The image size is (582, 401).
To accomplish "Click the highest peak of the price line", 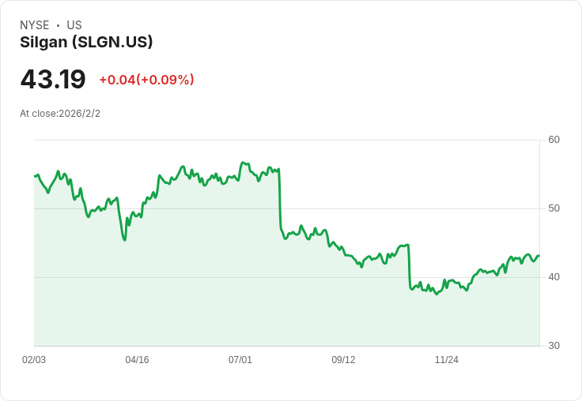I will 243,163.
